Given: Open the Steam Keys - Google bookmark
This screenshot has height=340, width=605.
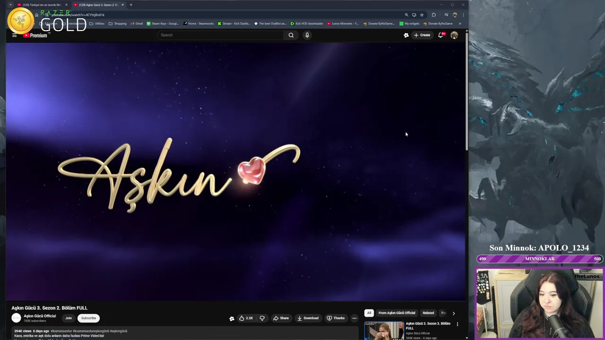Looking at the screenshot, I should click(x=163, y=24).
